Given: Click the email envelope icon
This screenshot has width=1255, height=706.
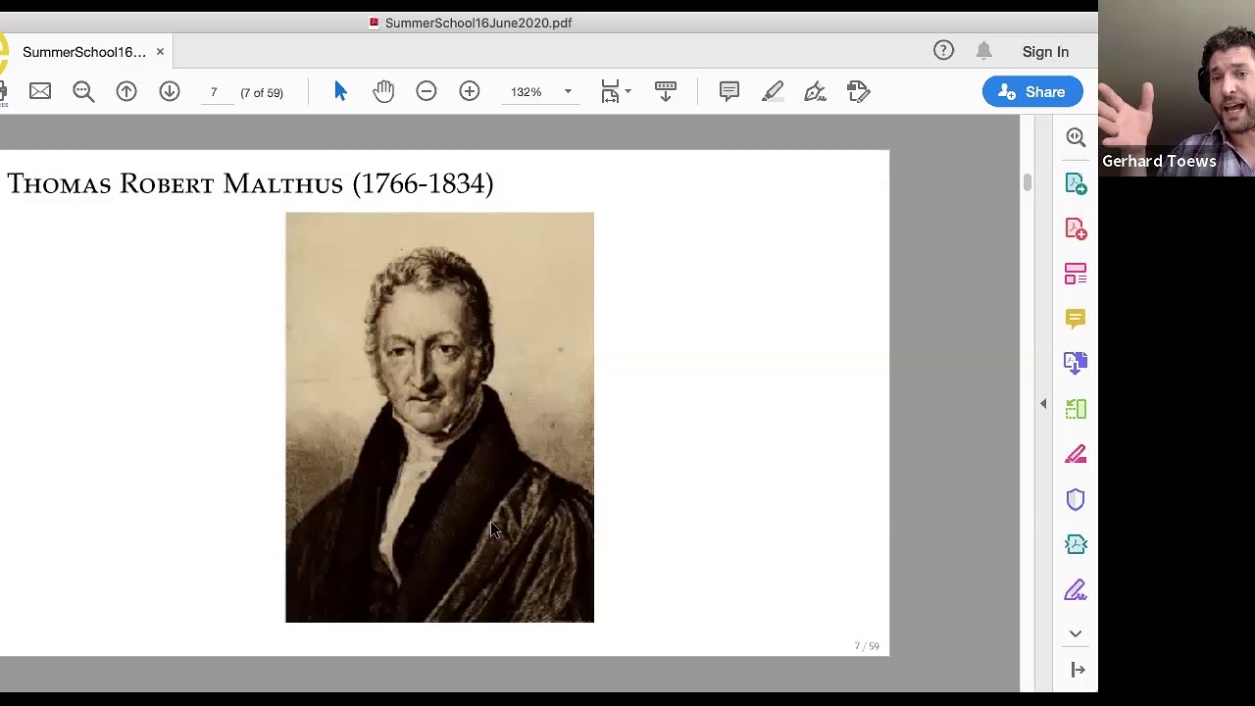Looking at the screenshot, I should point(40,91).
